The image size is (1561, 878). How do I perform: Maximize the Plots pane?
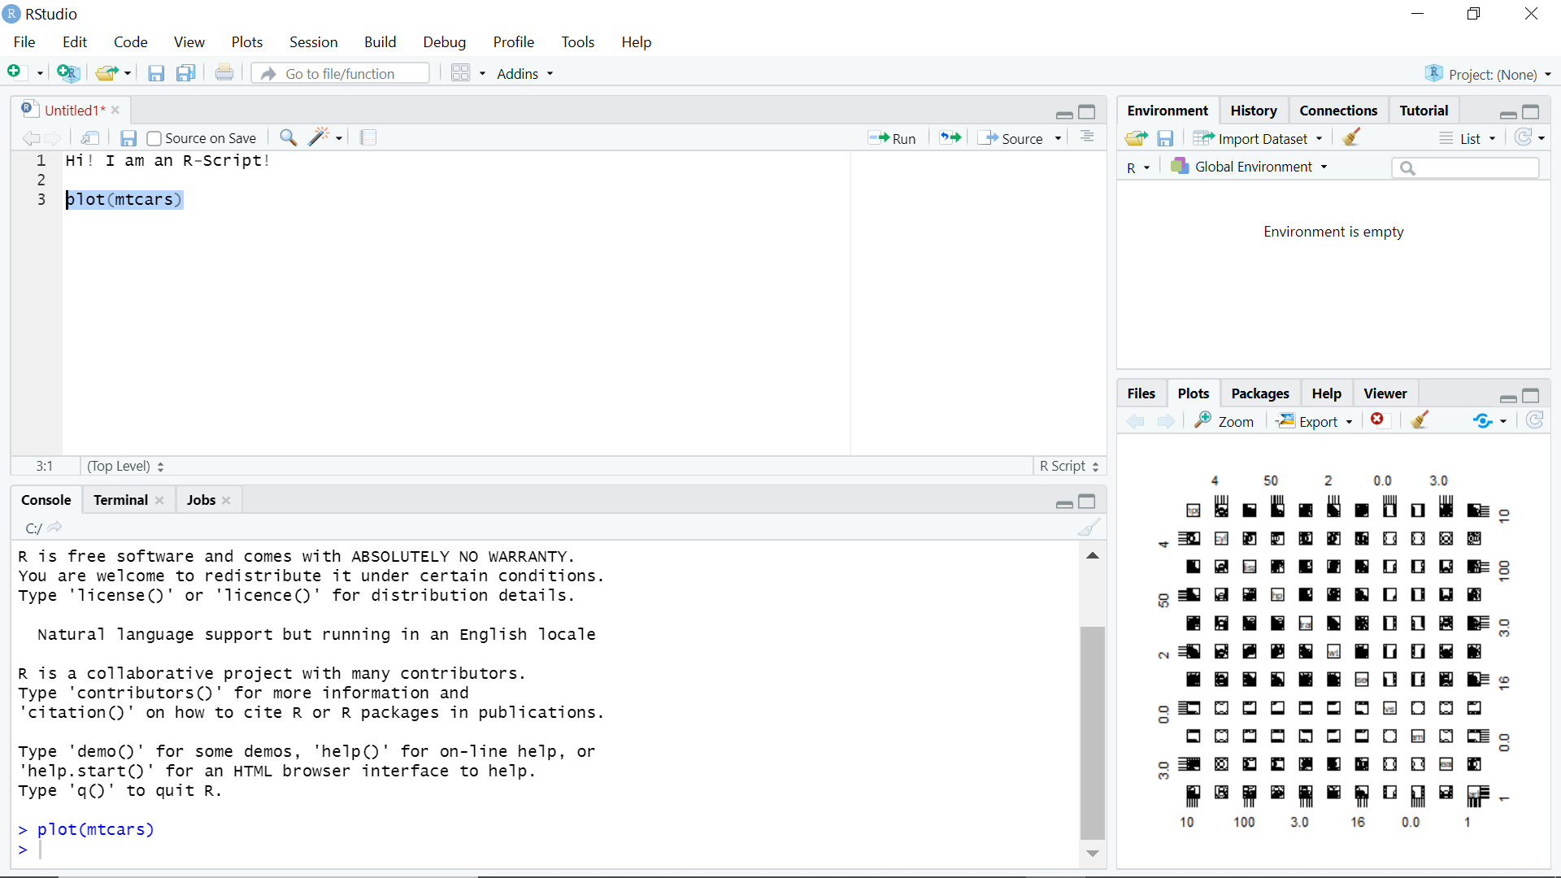(1531, 396)
